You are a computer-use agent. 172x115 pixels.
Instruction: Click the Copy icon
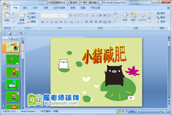pos(13,17)
